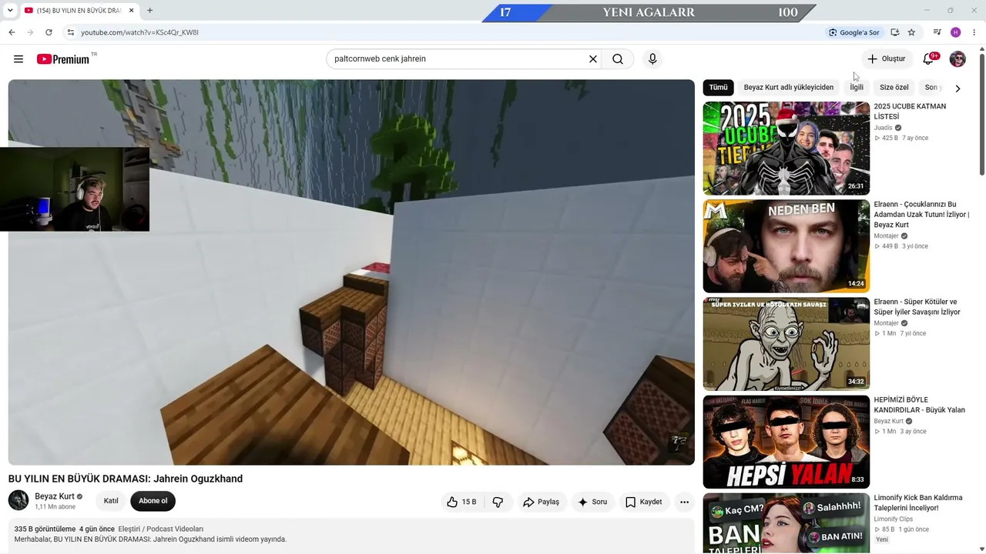Open more actions ellipsis below video

pyautogui.click(x=684, y=502)
